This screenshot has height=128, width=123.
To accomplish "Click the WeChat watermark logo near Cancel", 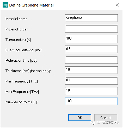I will coord(93,123).
